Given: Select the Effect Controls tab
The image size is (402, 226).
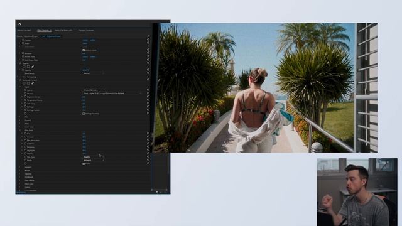Looking at the screenshot, I should 43,30.
